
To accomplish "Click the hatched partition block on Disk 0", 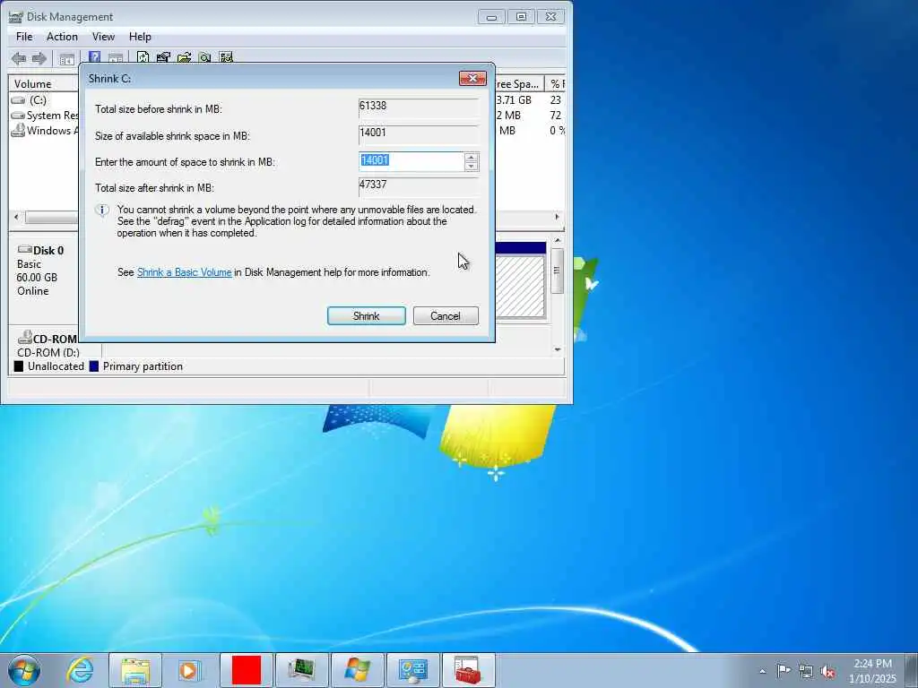I will pos(521,287).
